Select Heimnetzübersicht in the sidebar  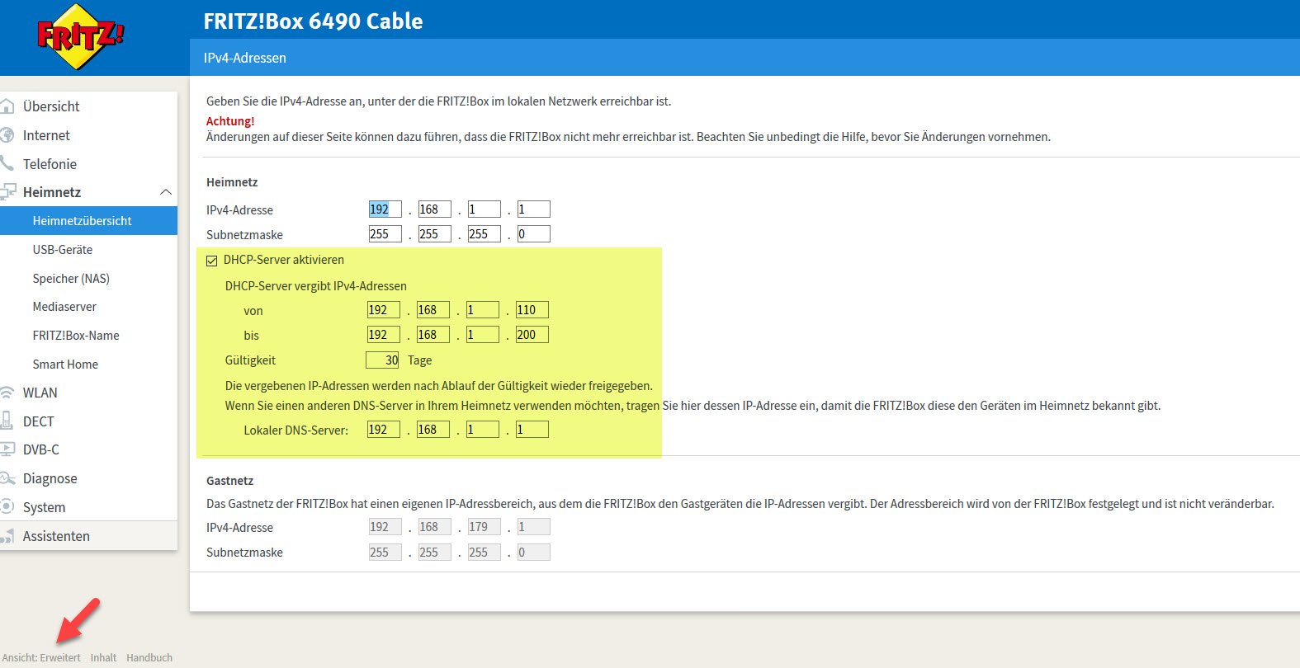coord(88,221)
